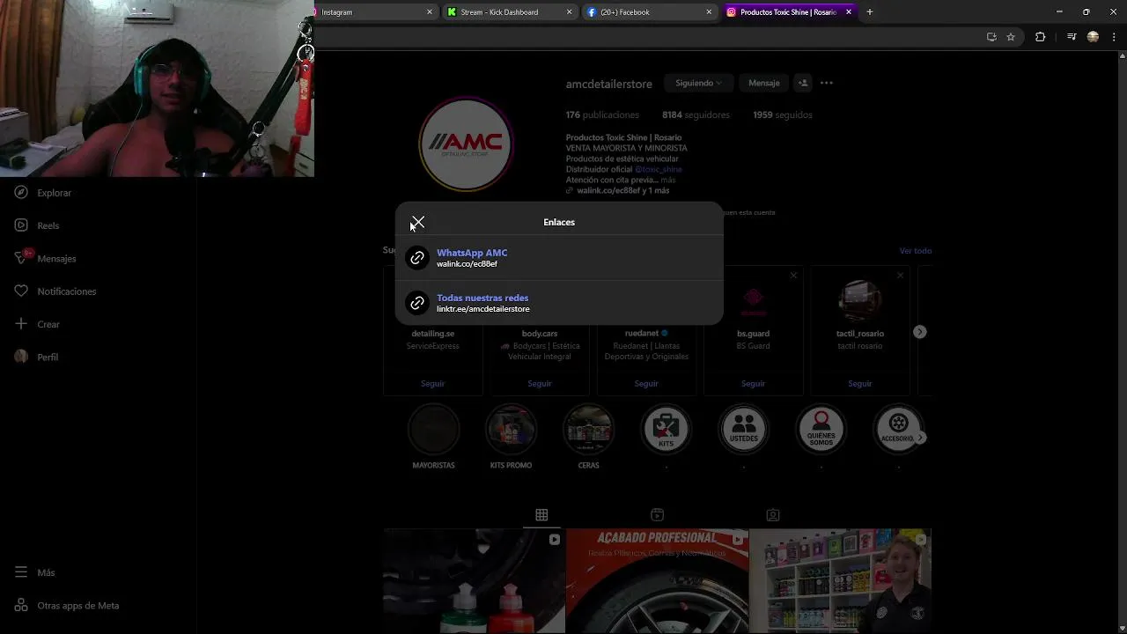The image size is (1127, 634).
Task: Open the MAYORISTAS story highlight
Action: pyautogui.click(x=433, y=429)
